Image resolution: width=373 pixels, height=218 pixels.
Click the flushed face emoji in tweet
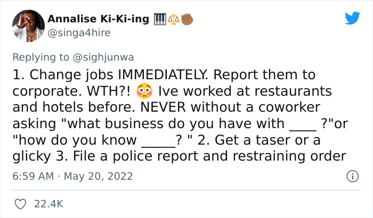(x=144, y=91)
